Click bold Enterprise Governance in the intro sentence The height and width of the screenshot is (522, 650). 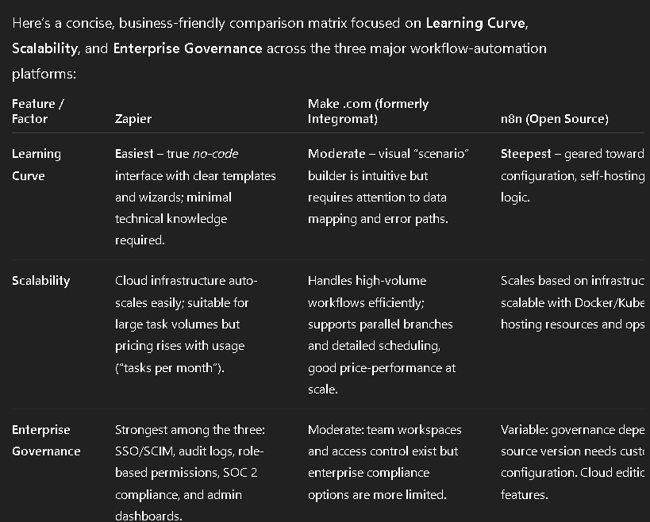187,48
